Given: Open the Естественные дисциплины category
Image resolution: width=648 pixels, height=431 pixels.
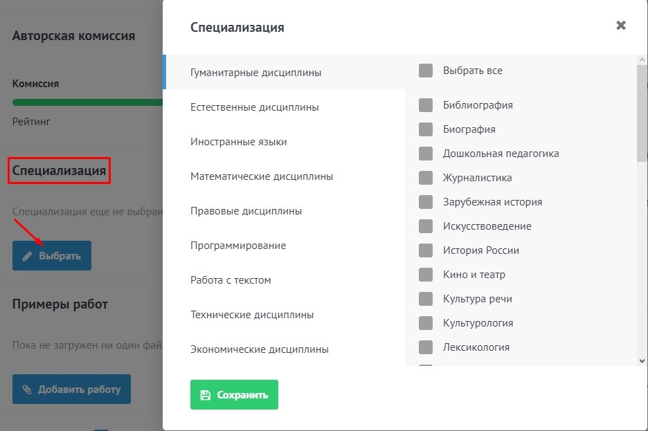Looking at the screenshot, I should [255, 107].
